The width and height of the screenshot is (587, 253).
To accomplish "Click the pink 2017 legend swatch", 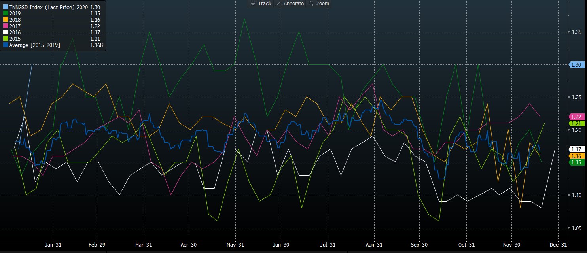I will (x=5, y=26).
